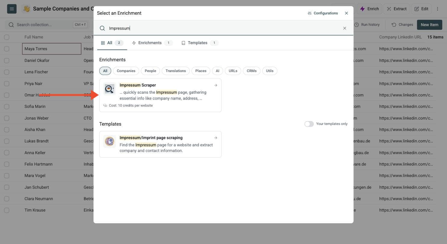The height and width of the screenshot is (244, 447).
Task: Check the Tim Krause row checkbox
Action: (x=7, y=210)
